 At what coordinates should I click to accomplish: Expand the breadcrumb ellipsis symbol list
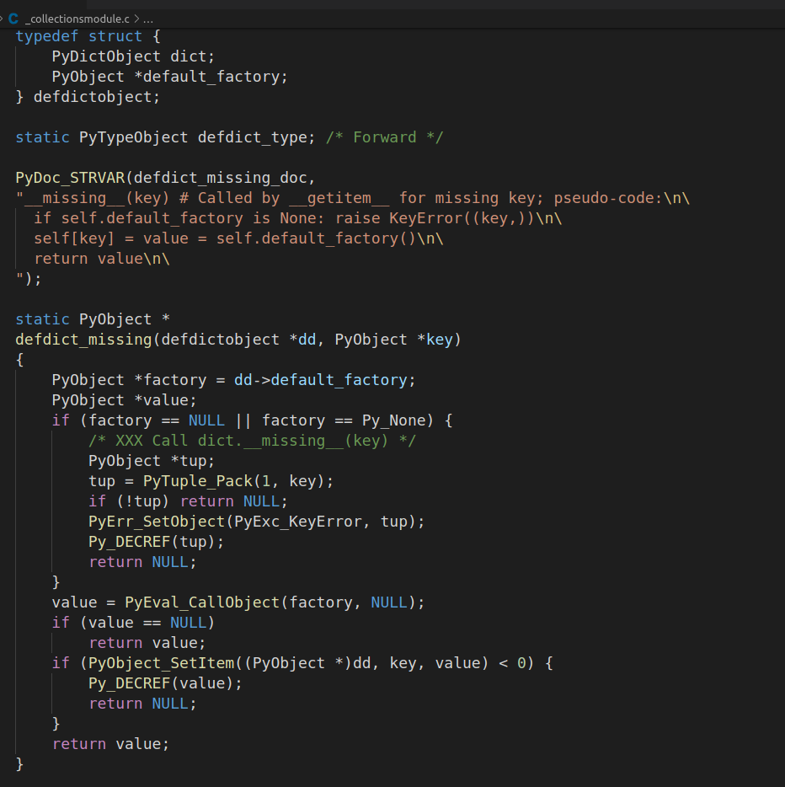coord(148,19)
